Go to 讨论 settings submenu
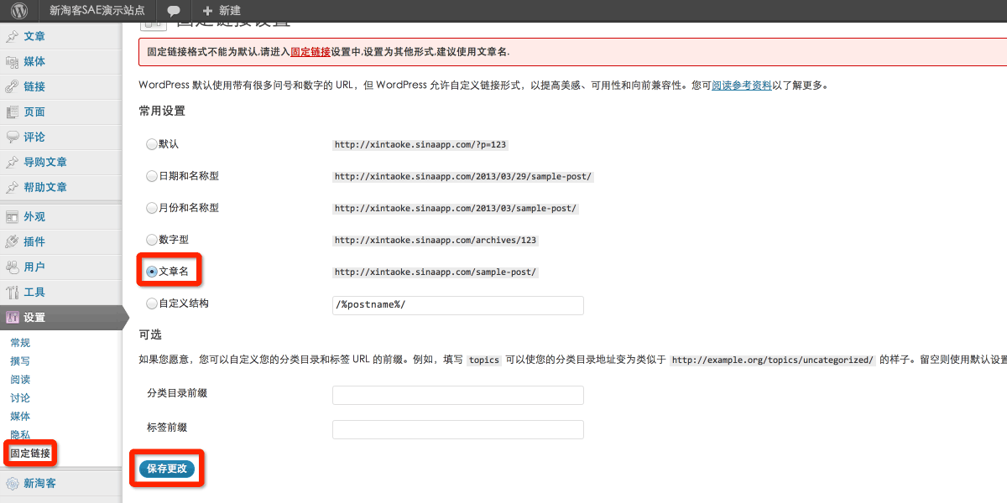The height and width of the screenshot is (503, 1007). click(x=20, y=398)
